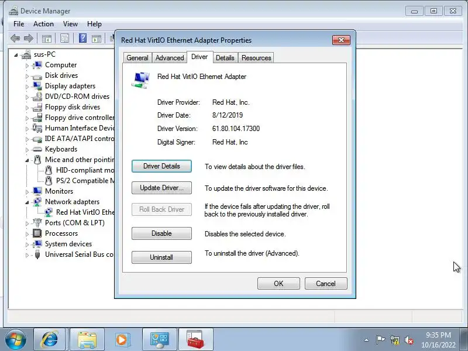Select the sus-PC computer root icon
468x351 pixels.
tap(26, 54)
